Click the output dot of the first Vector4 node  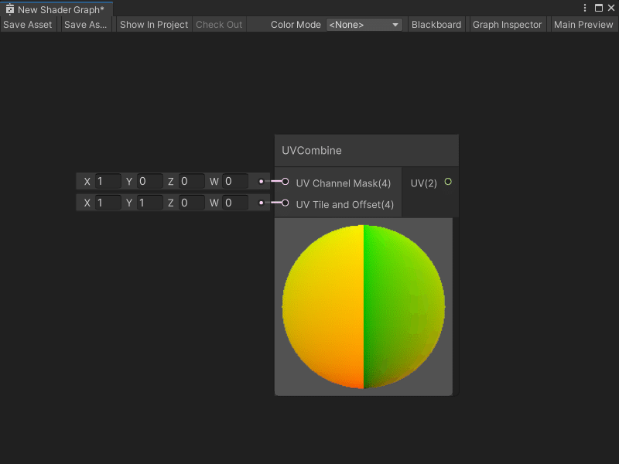click(261, 181)
